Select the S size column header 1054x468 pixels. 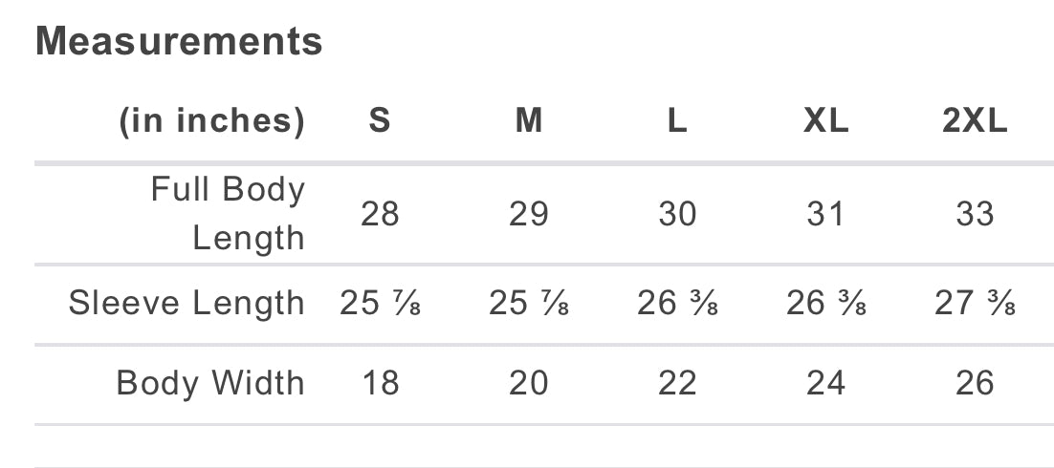click(x=380, y=121)
